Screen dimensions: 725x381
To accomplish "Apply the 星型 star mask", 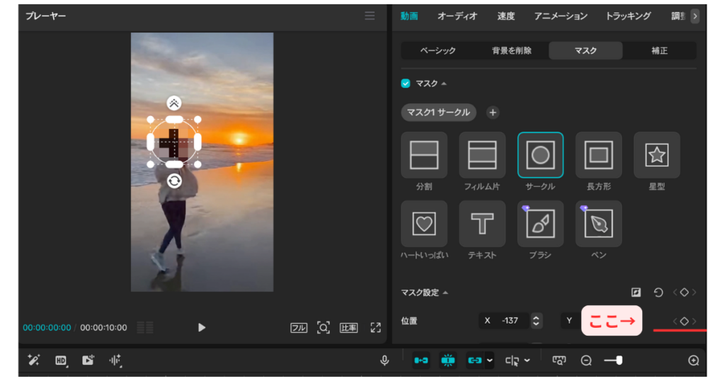I will (x=656, y=155).
